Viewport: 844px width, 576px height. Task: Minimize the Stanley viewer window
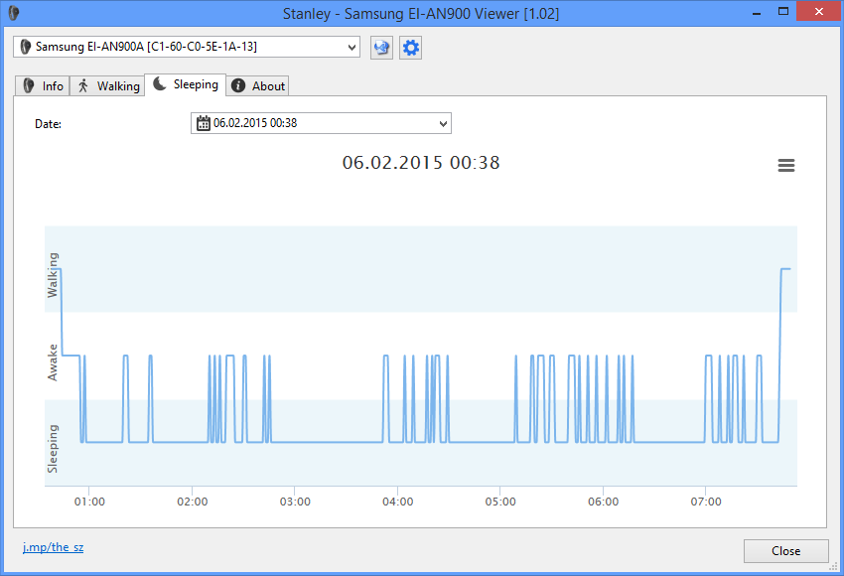point(757,12)
